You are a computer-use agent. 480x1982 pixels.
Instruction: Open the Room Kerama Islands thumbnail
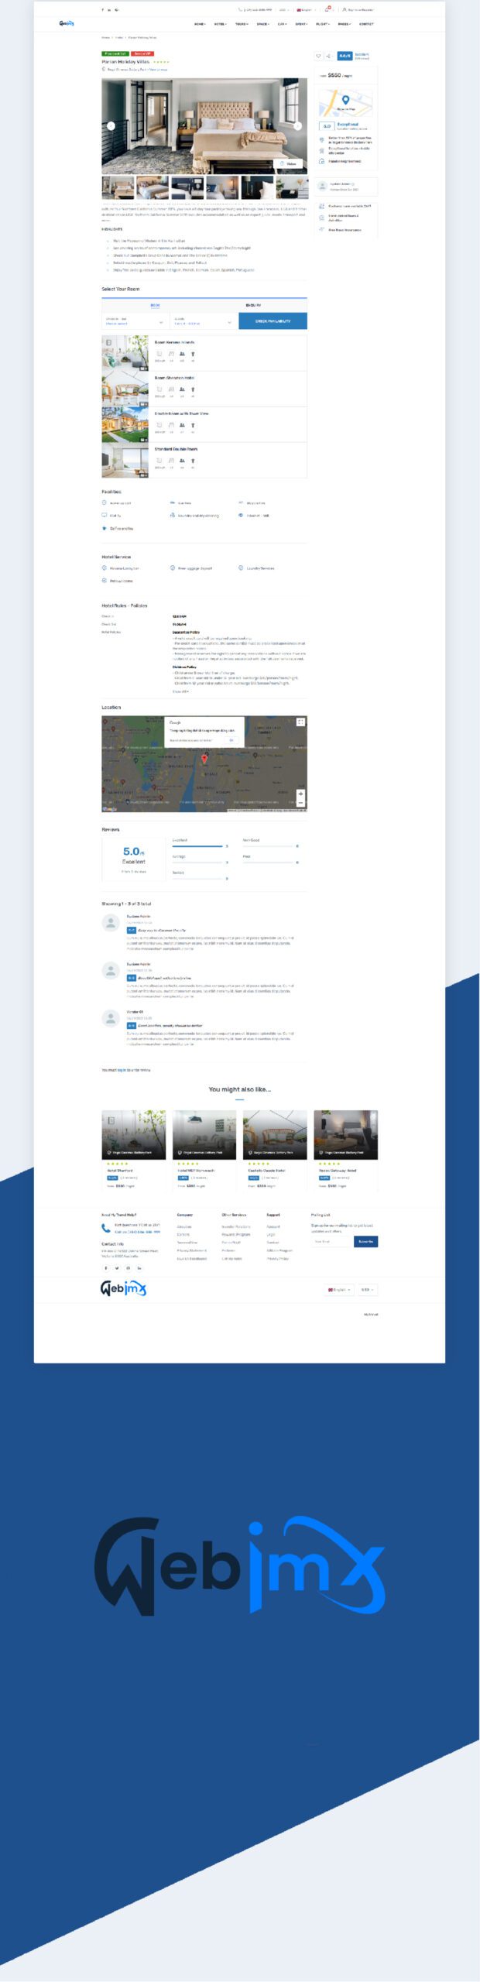125,353
